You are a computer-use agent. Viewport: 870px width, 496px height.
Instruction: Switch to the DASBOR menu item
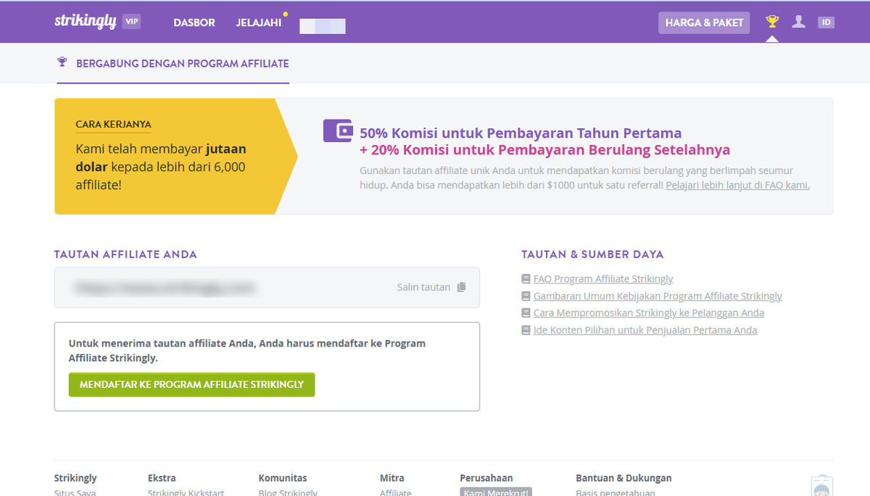click(x=194, y=22)
